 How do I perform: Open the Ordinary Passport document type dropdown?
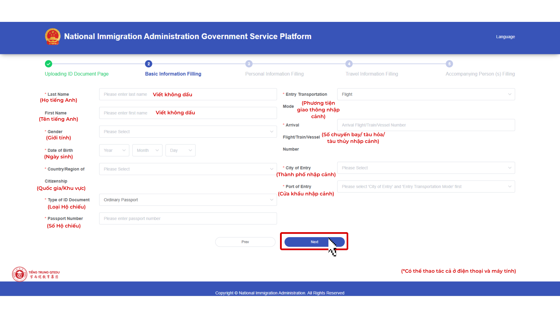(x=188, y=200)
